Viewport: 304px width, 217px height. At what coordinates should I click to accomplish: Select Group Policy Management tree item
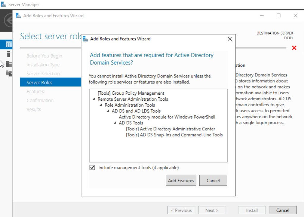point(131,93)
